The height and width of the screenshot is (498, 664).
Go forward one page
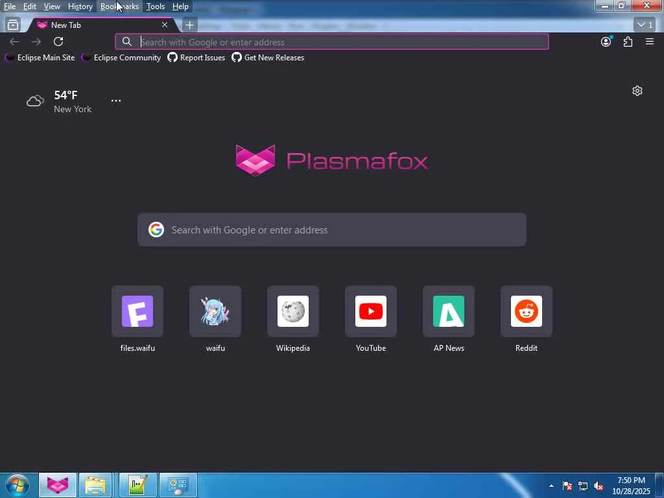[x=36, y=41]
